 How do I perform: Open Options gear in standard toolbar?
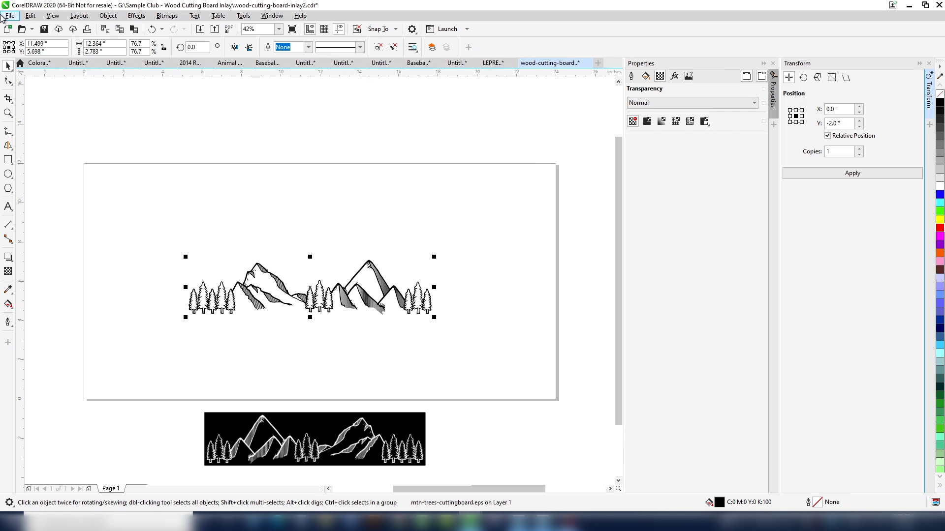point(412,29)
